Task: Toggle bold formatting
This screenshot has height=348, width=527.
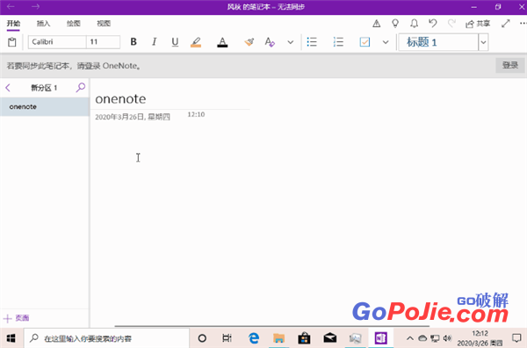Action: click(134, 41)
